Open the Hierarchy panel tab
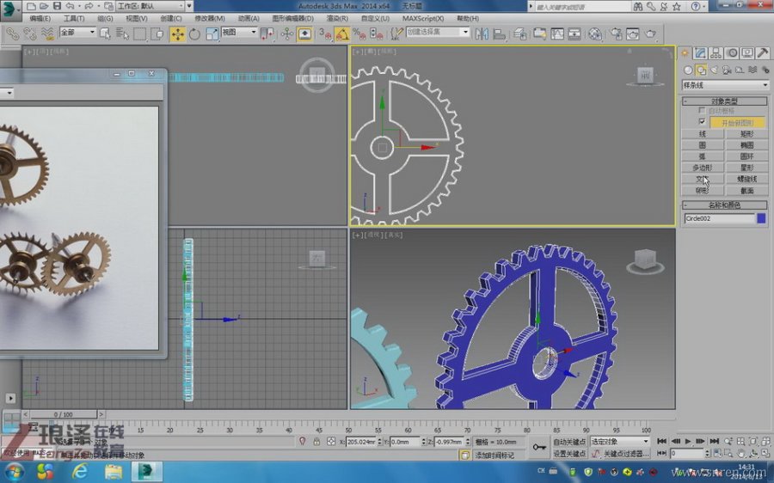This screenshot has width=774, height=483. 716,53
